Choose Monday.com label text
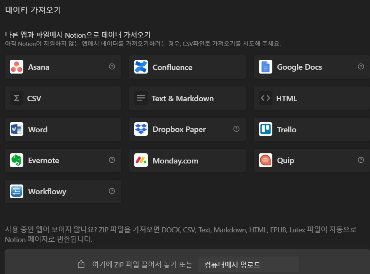The height and width of the screenshot is (274, 370). click(175, 161)
